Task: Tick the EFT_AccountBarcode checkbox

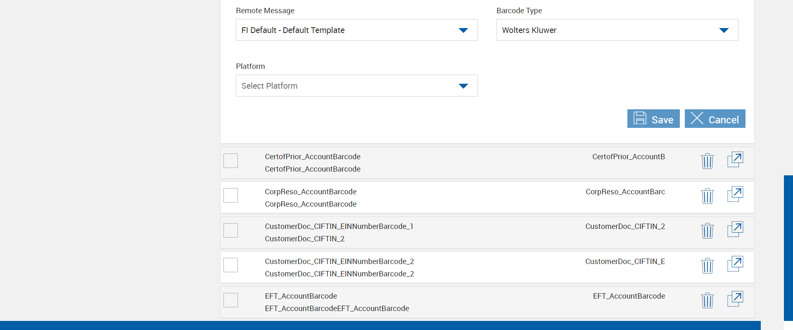Action: pyautogui.click(x=230, y=300)
